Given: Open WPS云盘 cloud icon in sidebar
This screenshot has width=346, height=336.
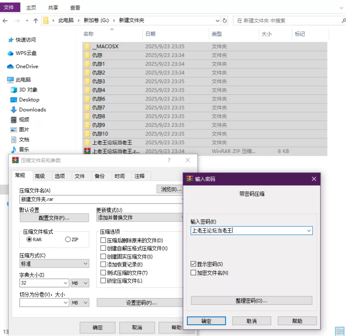Looking at the screenshot, I should [10, 53].
